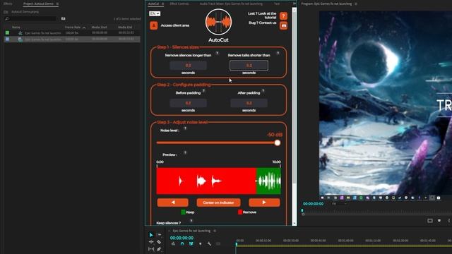Screen dimensions: 452x254
Task: Click the After padding seconds field
Action: click(249, 103)
